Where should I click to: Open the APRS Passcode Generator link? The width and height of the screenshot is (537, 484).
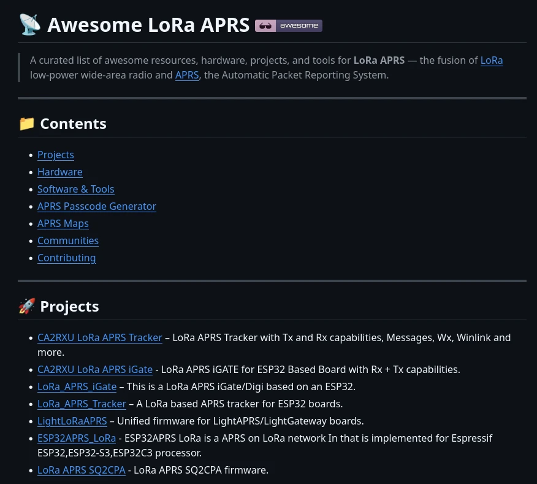(97, 206)
